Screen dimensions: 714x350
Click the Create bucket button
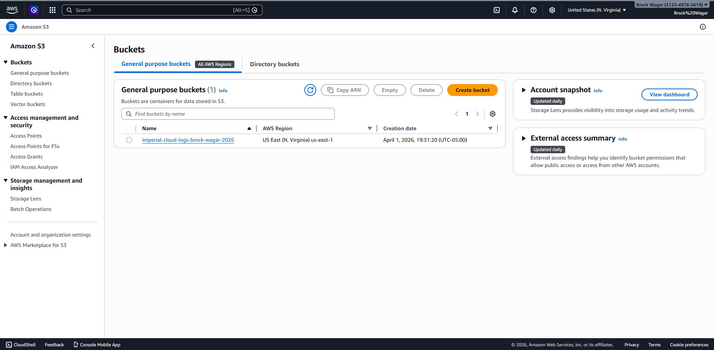tap(473, 90)
